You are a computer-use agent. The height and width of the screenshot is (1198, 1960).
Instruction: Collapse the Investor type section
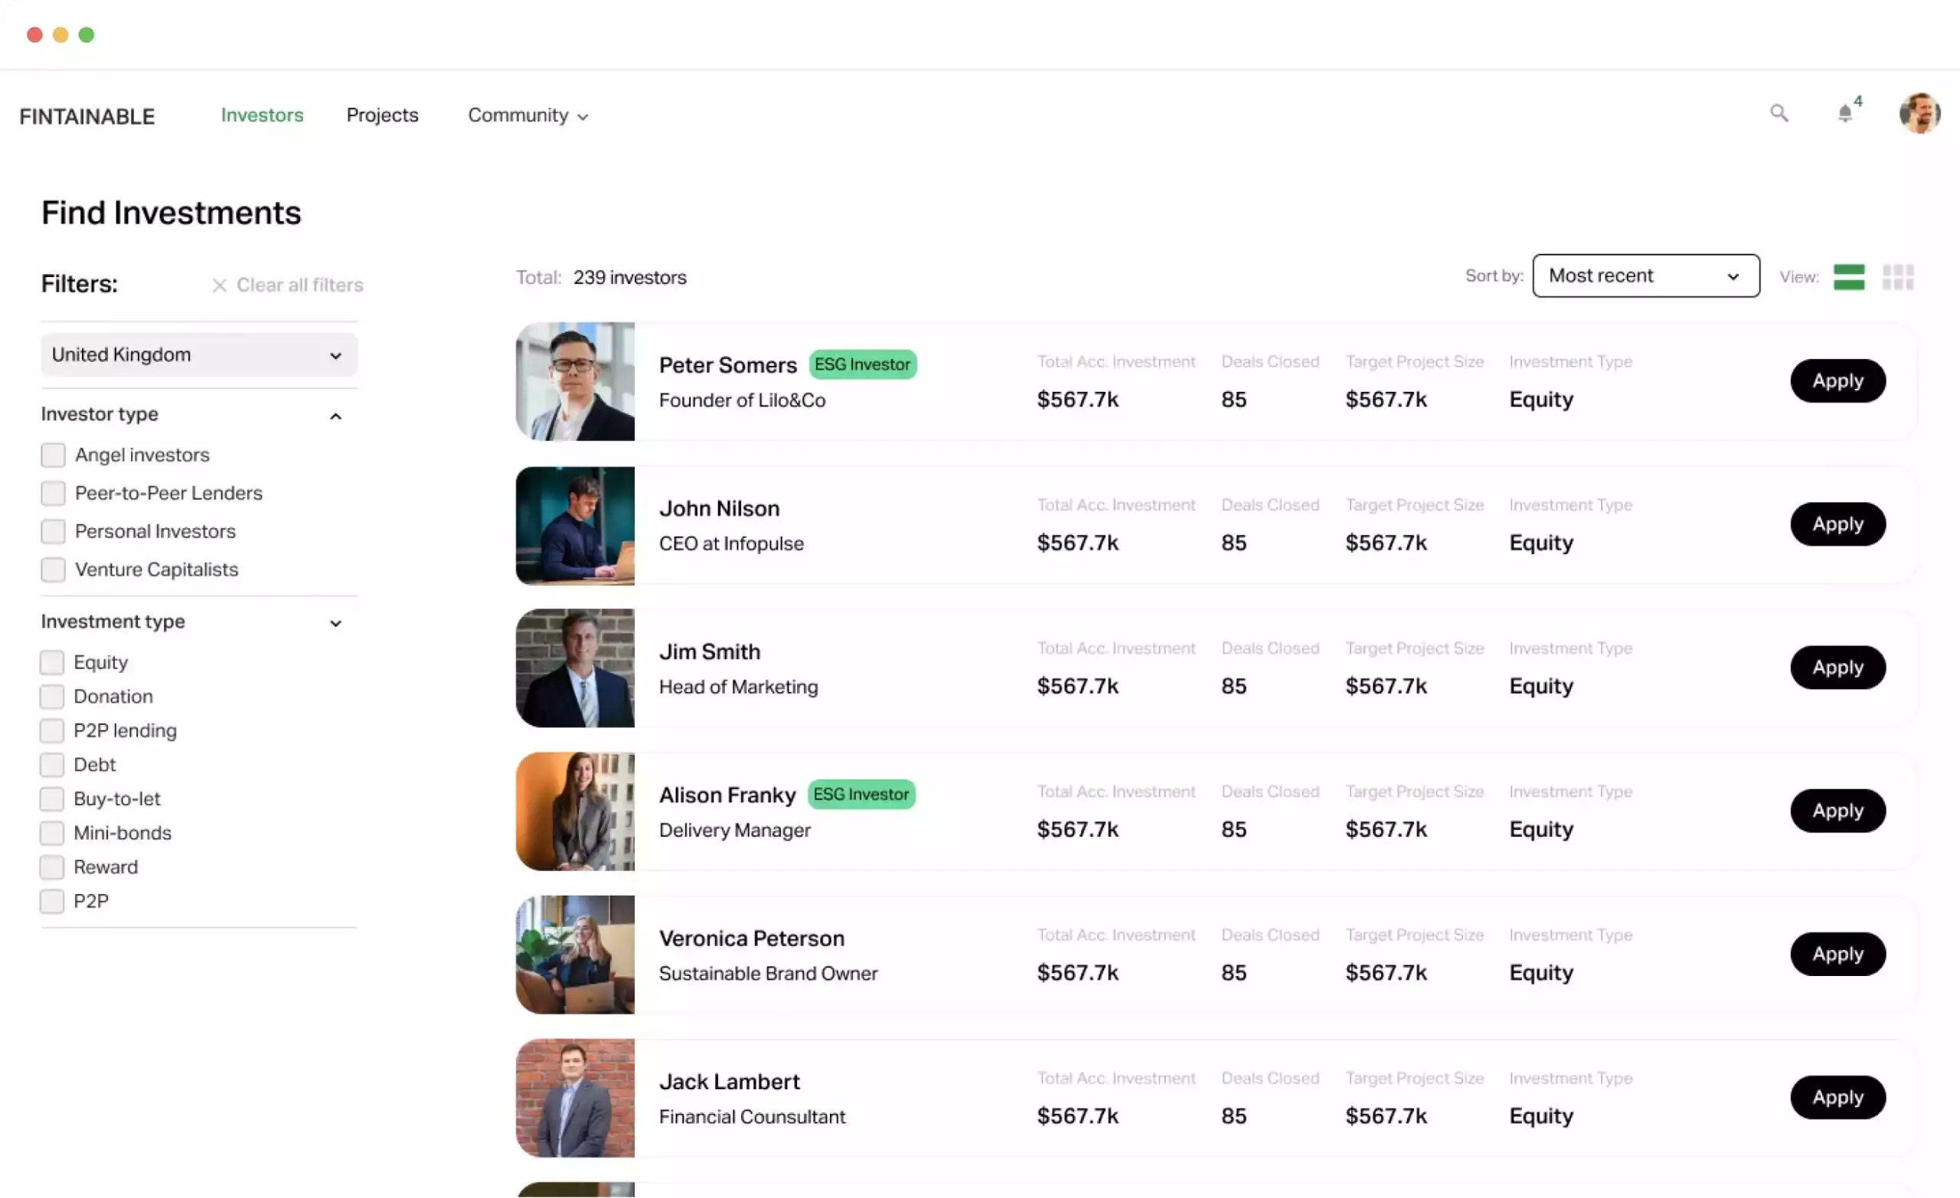tap(335, 416)
